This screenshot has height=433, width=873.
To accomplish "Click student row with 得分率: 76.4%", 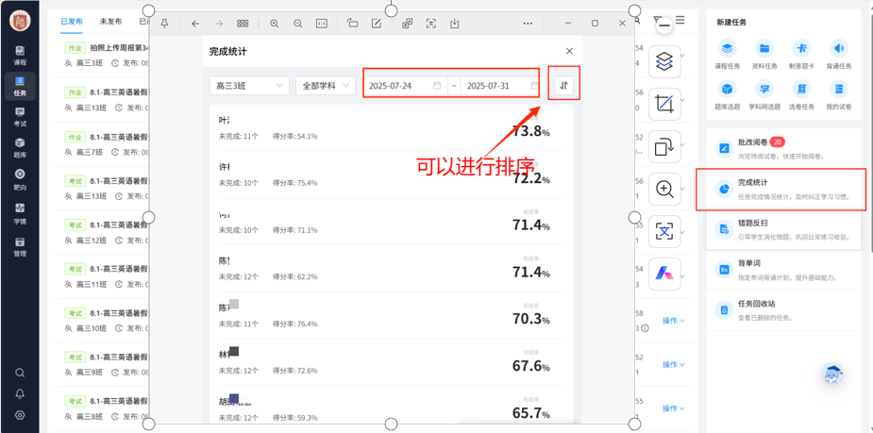I will click(x=391, y=315).
